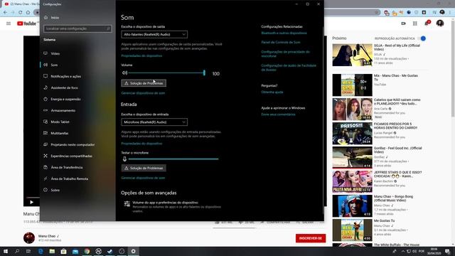The image size is (455, 256).
Task: Expand output device dropdown Alto-falantes
Action: pos(154,35)
